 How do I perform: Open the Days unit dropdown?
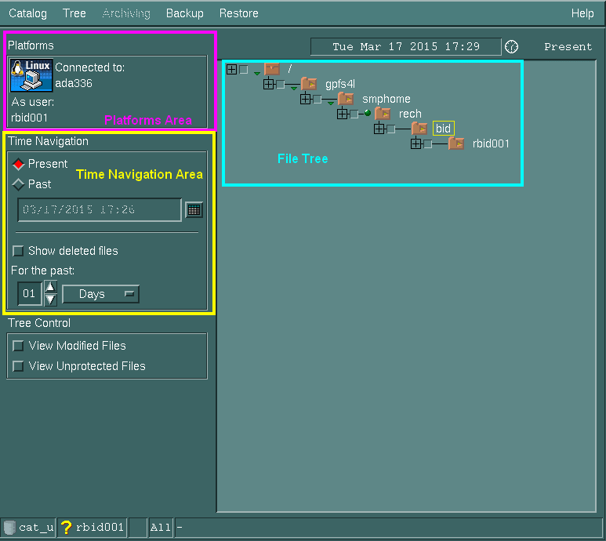click(100, 294)
